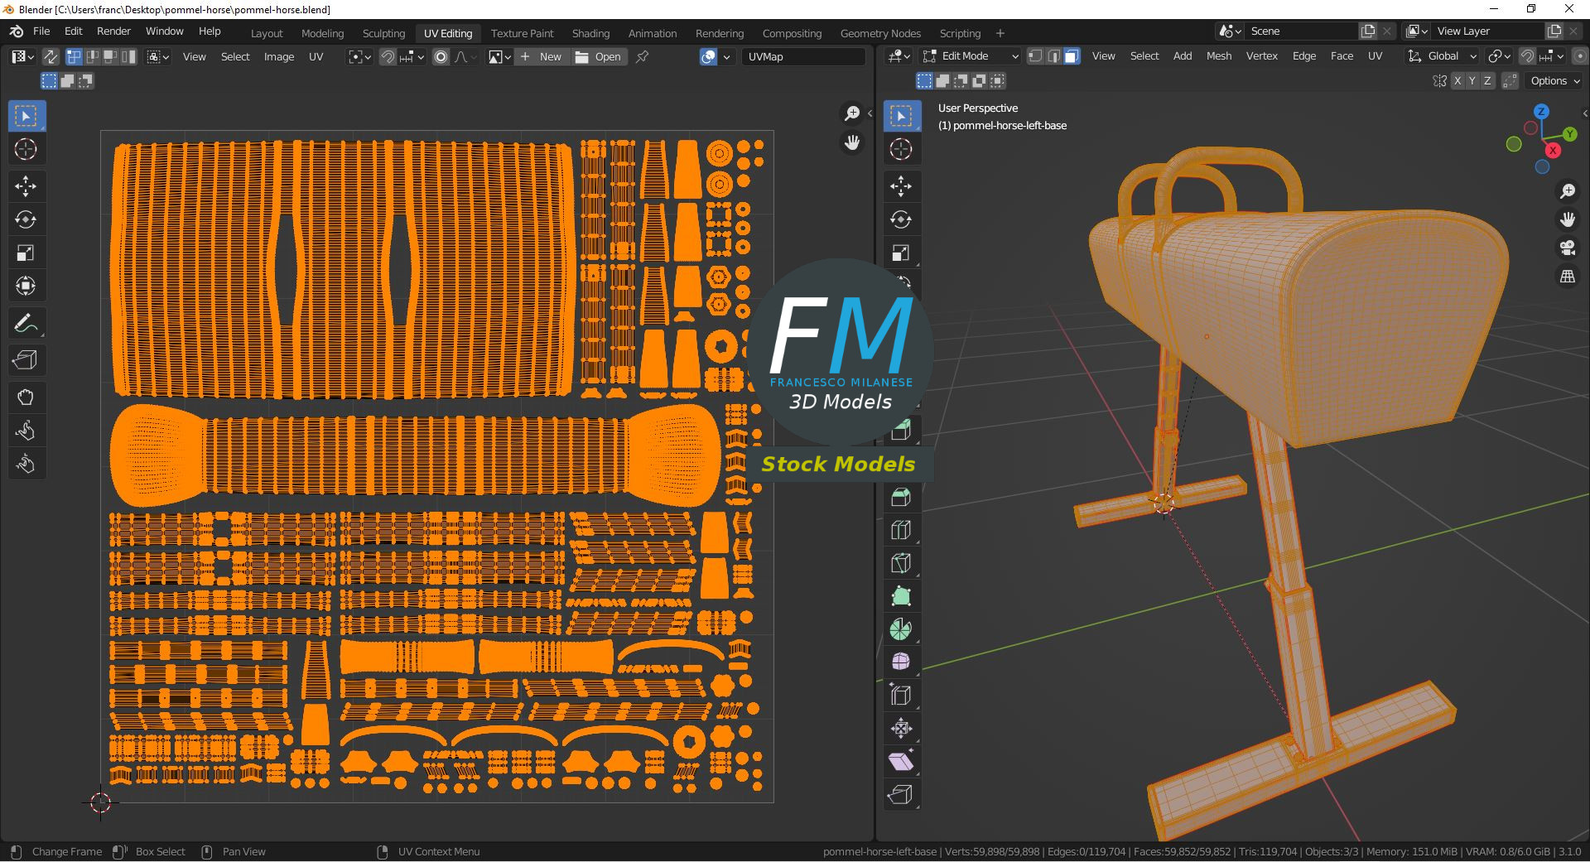1590x862 pixels.
Task: Open the Options dropdown in viewport
Action: coord(1554,81)
